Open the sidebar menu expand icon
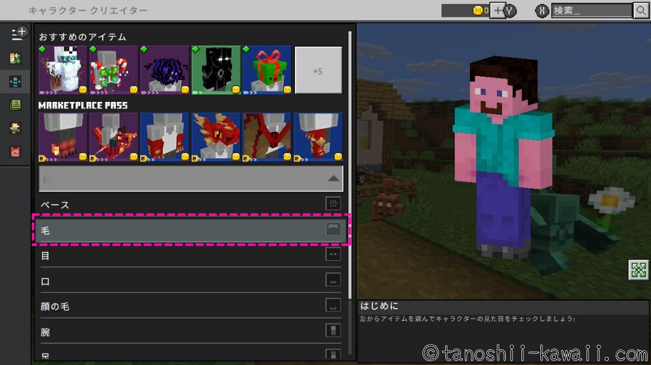Viewport: 651px width, 365px height. 19,32
